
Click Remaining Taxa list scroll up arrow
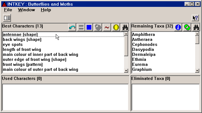click(197, 34)
